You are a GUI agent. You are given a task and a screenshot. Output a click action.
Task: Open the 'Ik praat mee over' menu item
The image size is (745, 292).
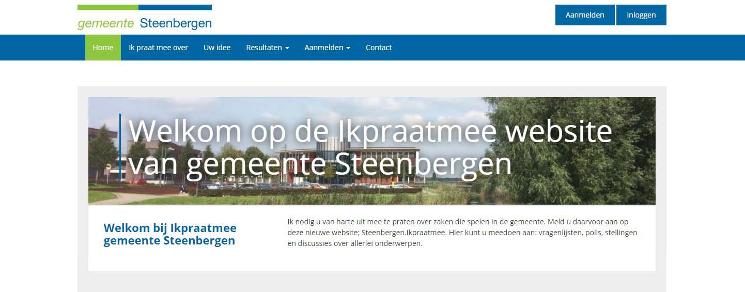click(158, 48)
